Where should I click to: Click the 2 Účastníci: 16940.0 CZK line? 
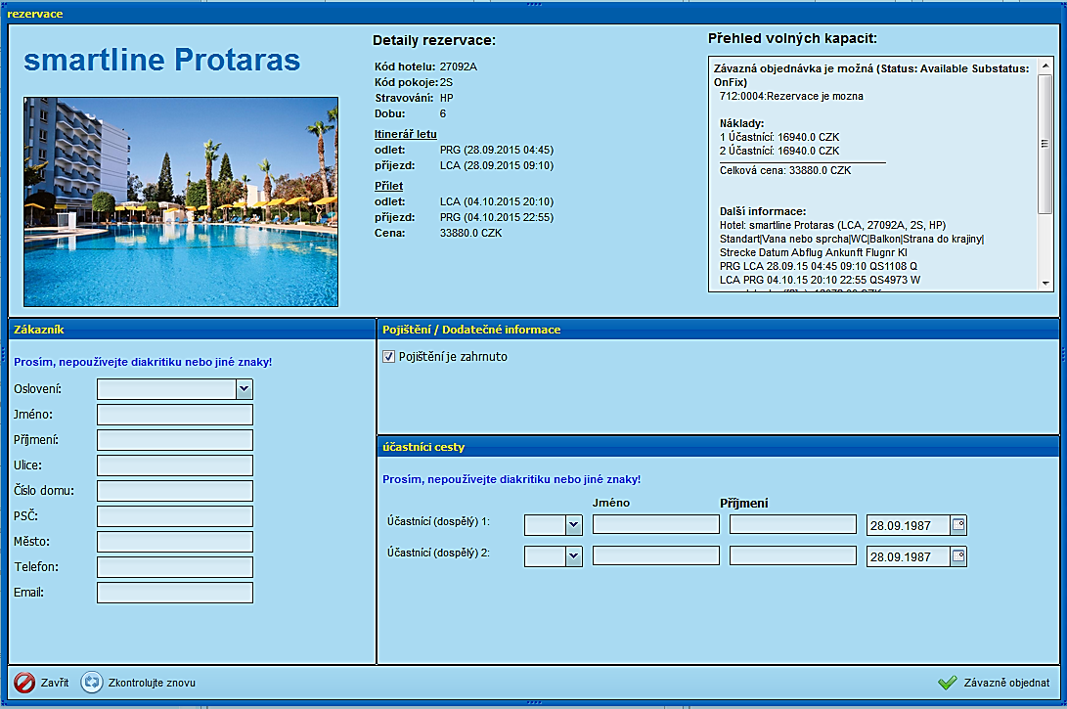(779, 151)
